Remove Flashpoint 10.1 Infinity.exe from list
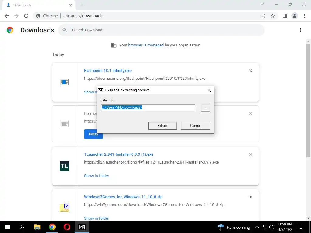Image resolution: width=311 pixels, height=233 pixels. [251, 71]
